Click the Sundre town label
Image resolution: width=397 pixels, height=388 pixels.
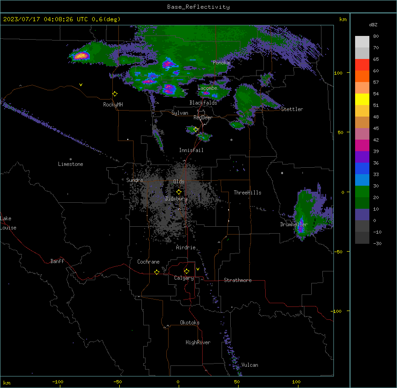click(x=134, y=180)
